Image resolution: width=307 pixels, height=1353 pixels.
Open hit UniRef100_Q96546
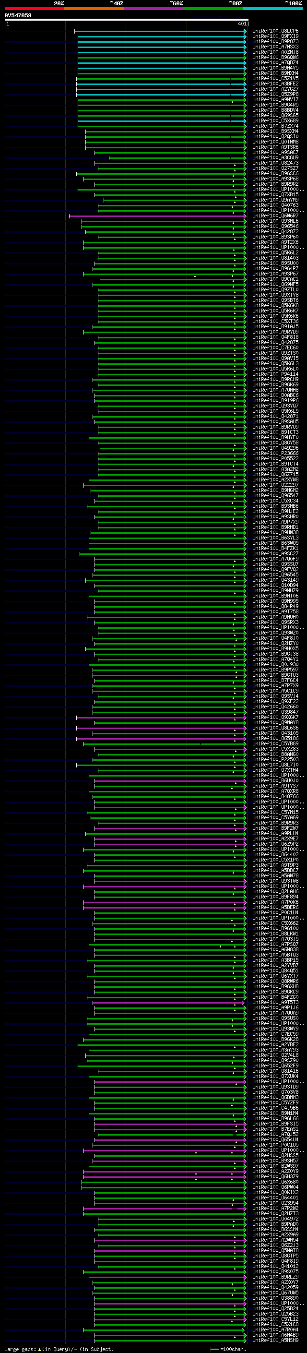(x=275, y=227)
